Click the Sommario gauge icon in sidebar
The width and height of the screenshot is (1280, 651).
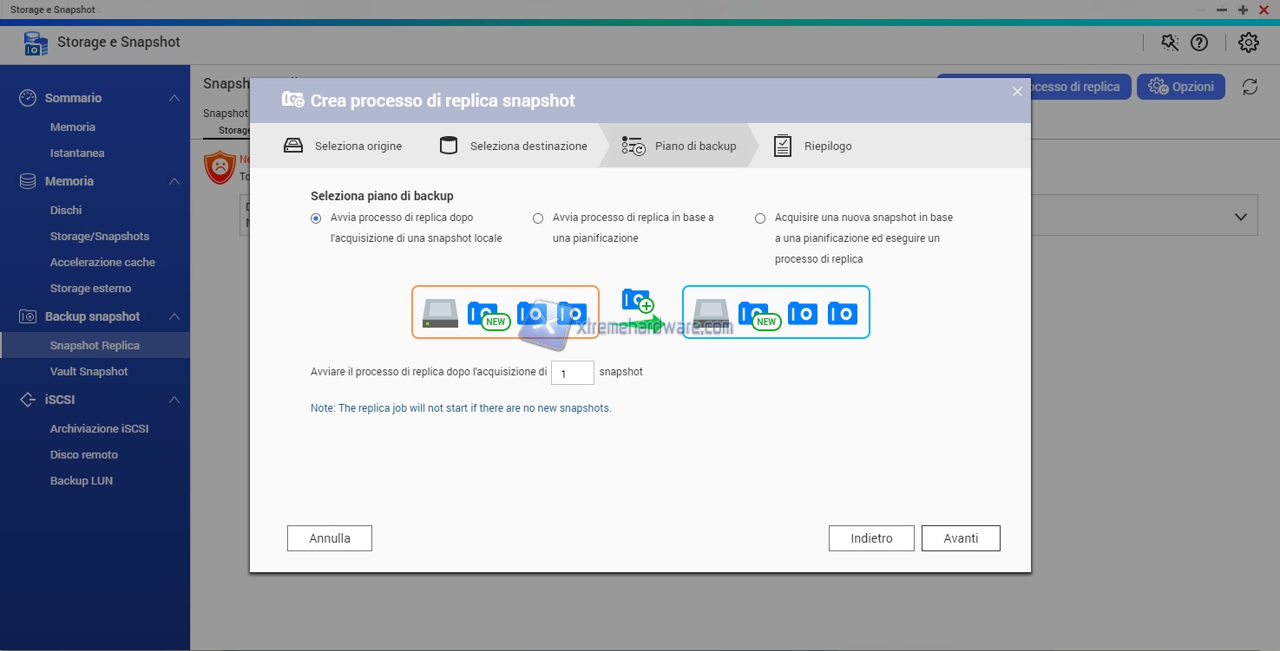pyautogui.click(x=28, y=98)
